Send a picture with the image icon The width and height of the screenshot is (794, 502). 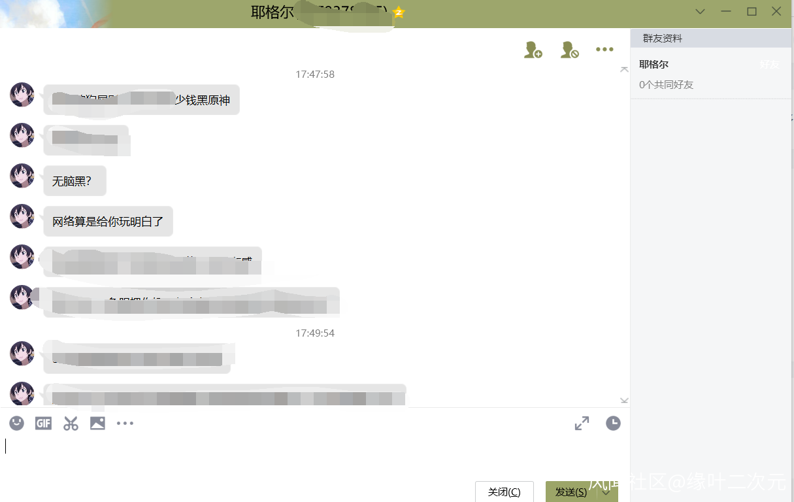(x=97, y=424)
